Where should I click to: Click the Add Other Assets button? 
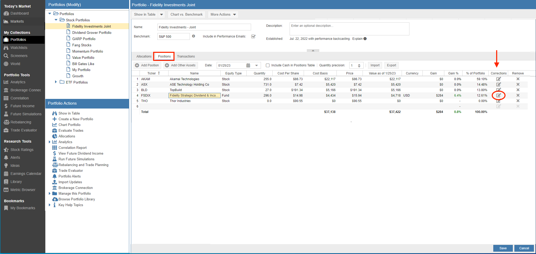pyautogui.click(x=180, y=65)
